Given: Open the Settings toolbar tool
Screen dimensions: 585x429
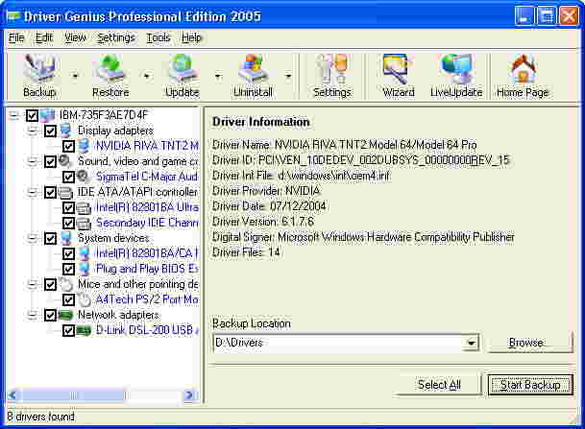Looking at the screenshot, I should click(x=331, y=77).
